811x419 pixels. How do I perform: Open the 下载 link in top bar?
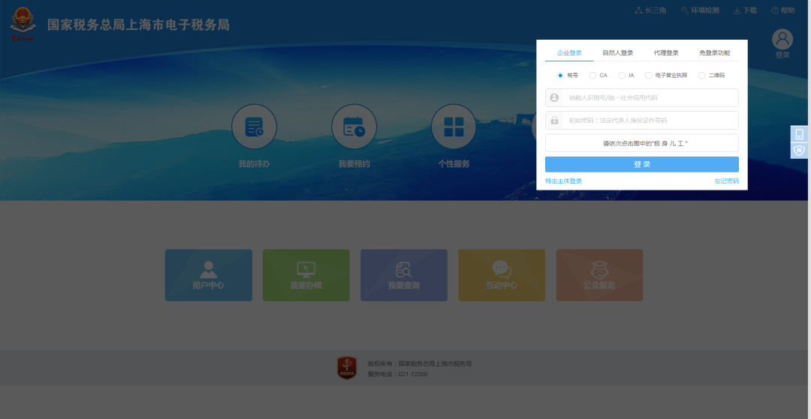[745, 10]
